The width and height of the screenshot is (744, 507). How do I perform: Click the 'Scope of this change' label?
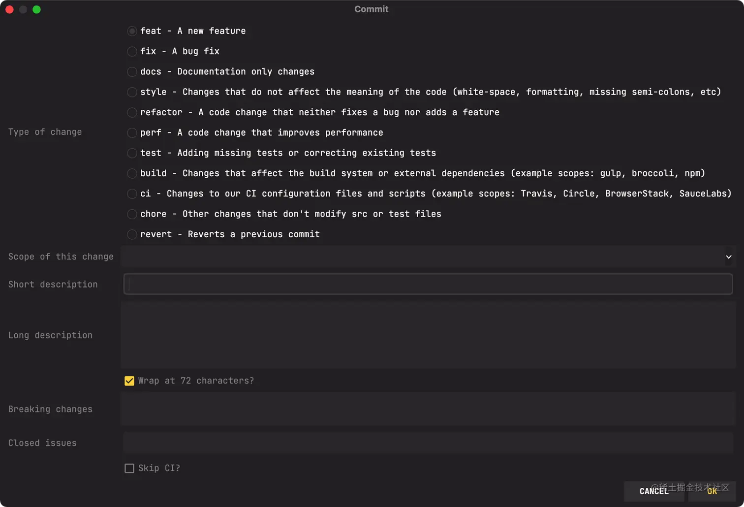61,256
